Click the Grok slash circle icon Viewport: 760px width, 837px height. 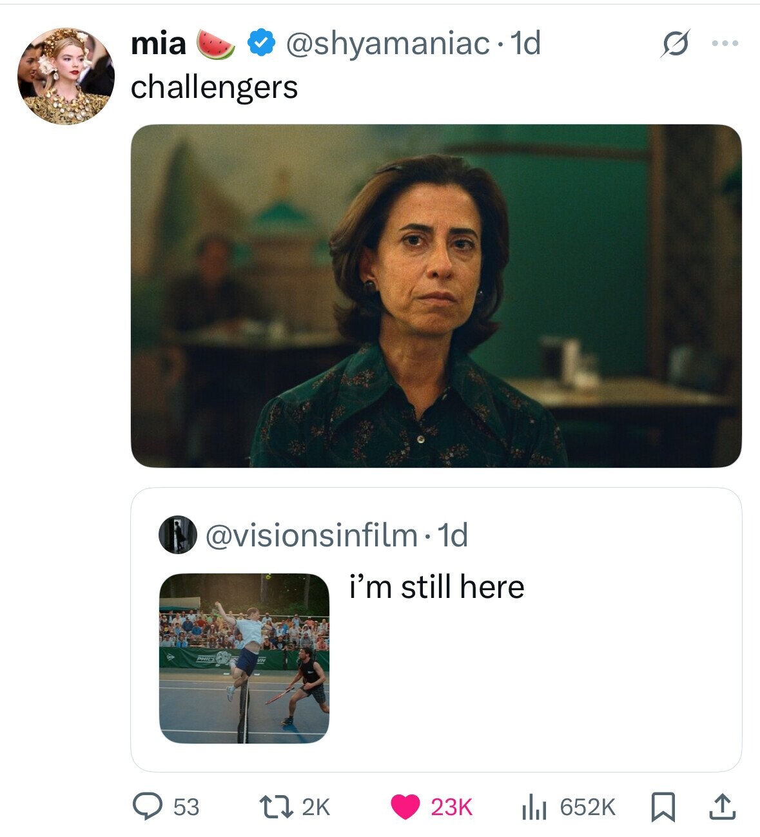click(x=674, y=44)
